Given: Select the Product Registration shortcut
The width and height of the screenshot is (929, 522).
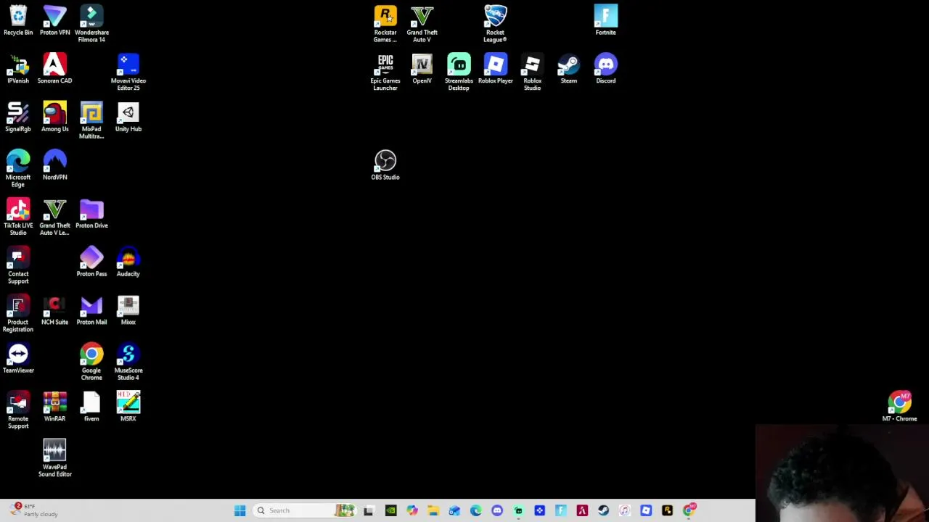Looking at the screenshot, I should click(x=18, y=314).
